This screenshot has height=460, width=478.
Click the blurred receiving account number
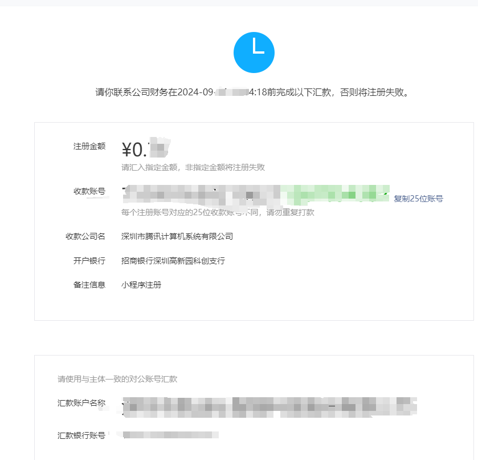[256, 195]
